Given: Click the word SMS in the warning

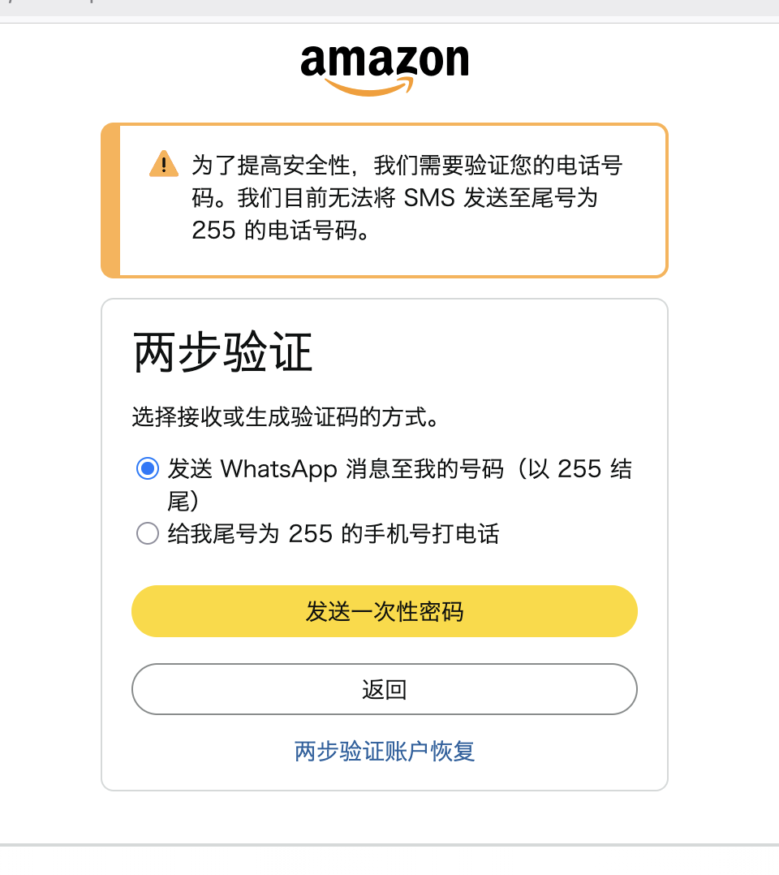Looking at the screenshot, I should pyautogui.click(x=428, y=198).
